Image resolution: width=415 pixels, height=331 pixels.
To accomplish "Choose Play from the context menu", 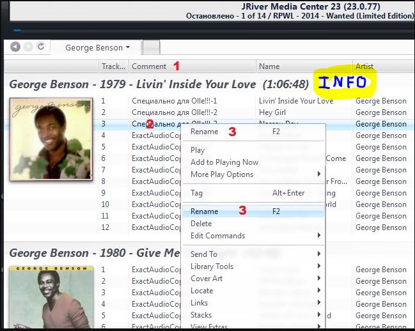I will (253, 150).
